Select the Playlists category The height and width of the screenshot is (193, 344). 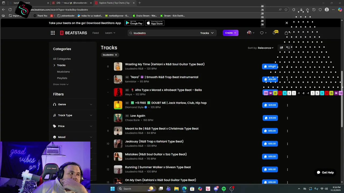click(x=62, y=78)
